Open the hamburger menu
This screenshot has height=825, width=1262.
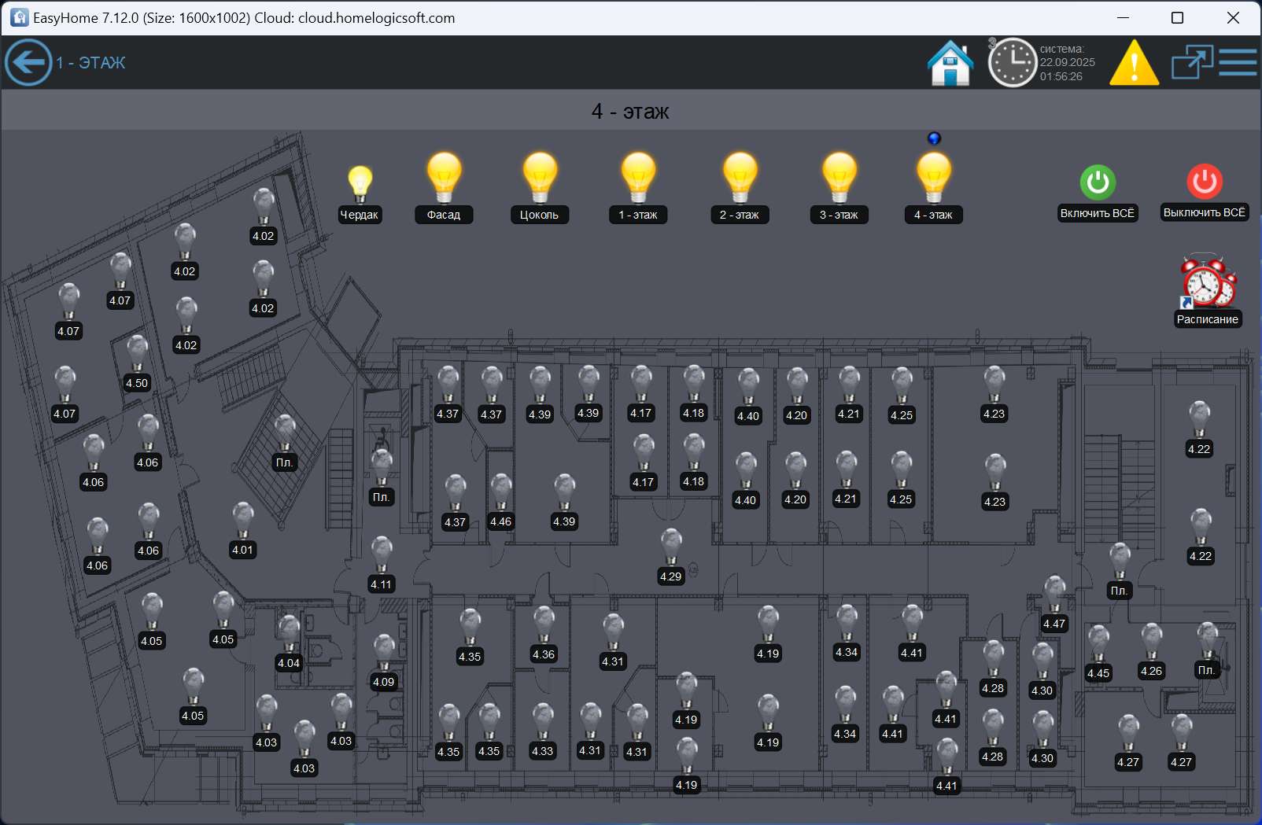pyautogui.click(x=1238, y=62)
